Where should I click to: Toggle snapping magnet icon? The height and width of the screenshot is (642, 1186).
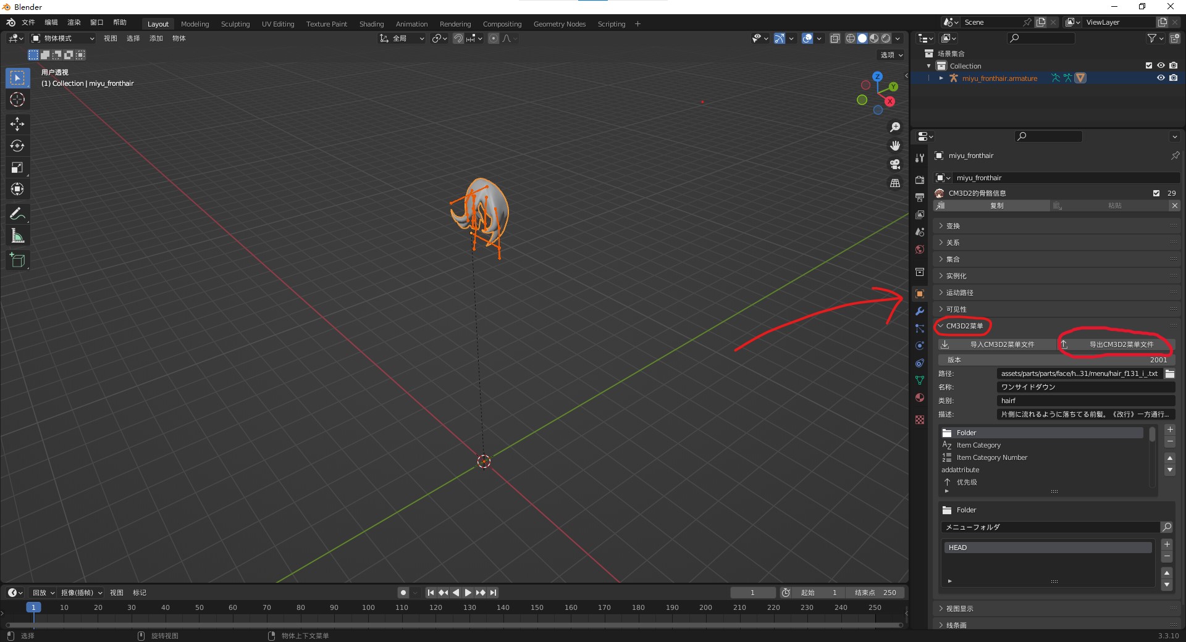pos(458,38)
